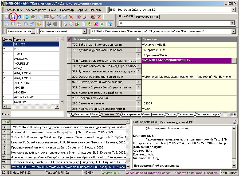Viewport: 239px width, 176px height.
Task: Click the red Z toolbar icon
Action: [99, 17]
